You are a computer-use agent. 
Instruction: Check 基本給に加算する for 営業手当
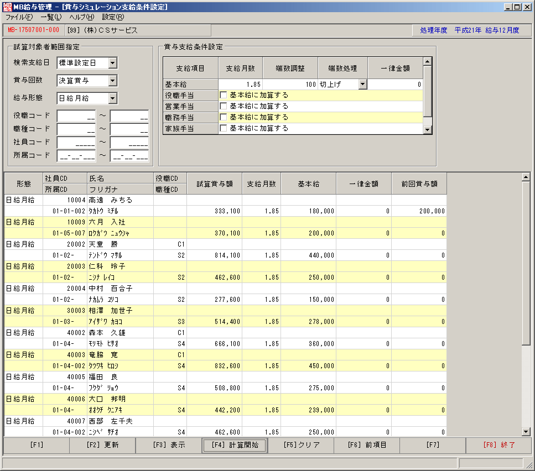224,106
